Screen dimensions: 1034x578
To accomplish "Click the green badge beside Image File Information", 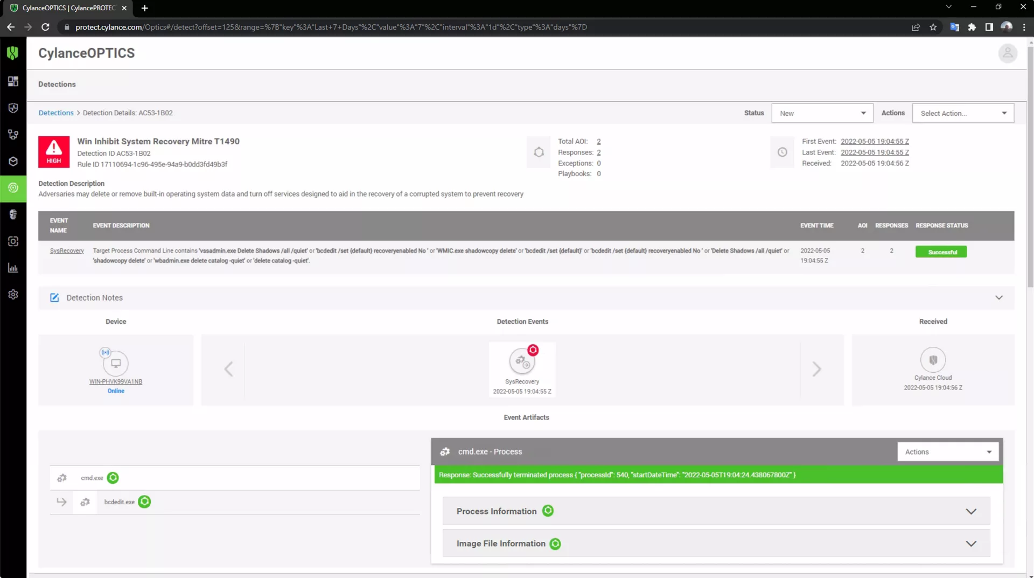I will point(555,544).
